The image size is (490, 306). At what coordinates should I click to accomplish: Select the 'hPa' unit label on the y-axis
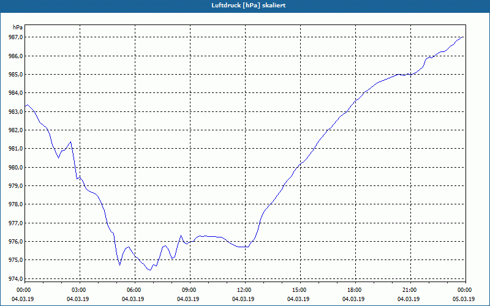tap(18, 28)
